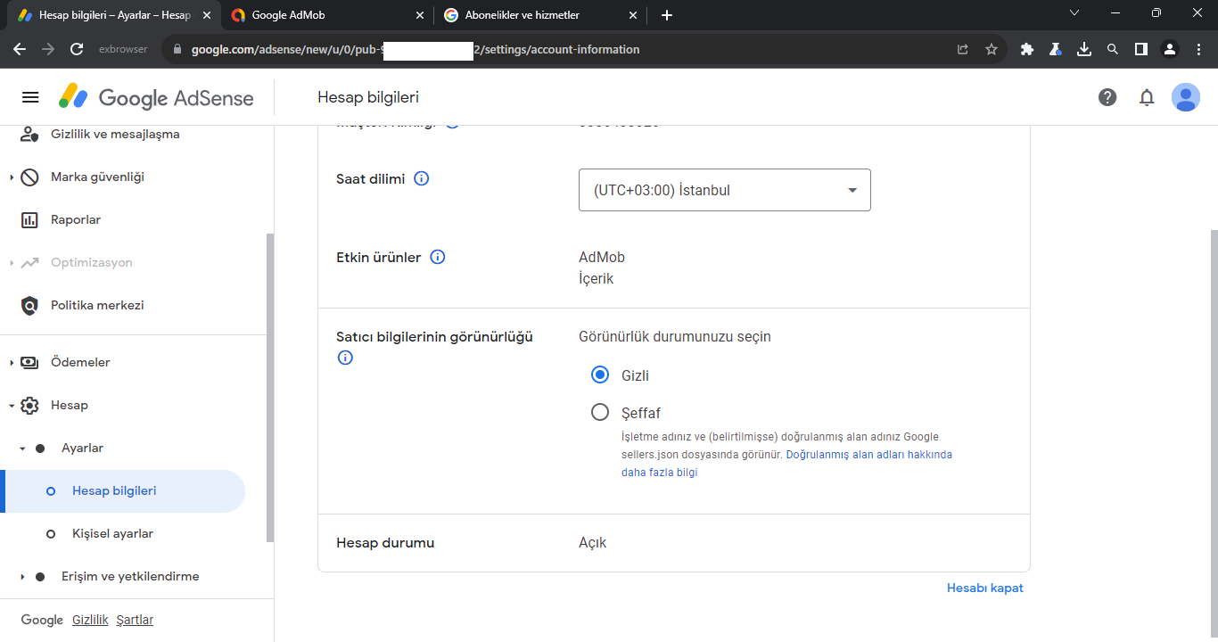The height and width of the screenshot is (642, 1218).
Task: Select the Hesap bilgileri – Ayarlar tab
Action: [114, 15]
